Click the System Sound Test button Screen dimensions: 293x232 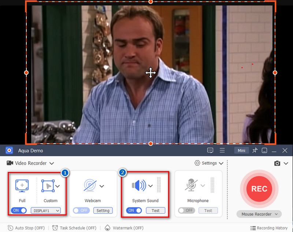click(156, 210)
